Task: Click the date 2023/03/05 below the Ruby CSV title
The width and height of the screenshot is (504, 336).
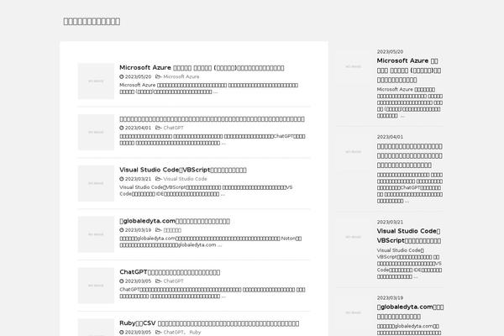Action: coord(138,333)
